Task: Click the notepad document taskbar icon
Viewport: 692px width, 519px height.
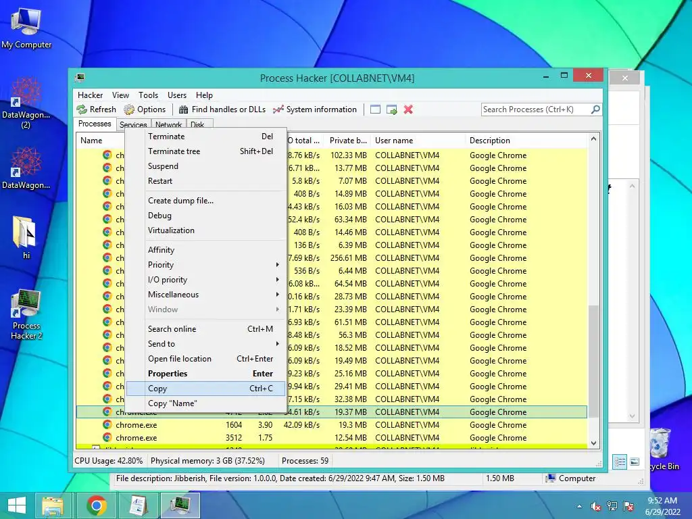Action: tap(138, 505)
